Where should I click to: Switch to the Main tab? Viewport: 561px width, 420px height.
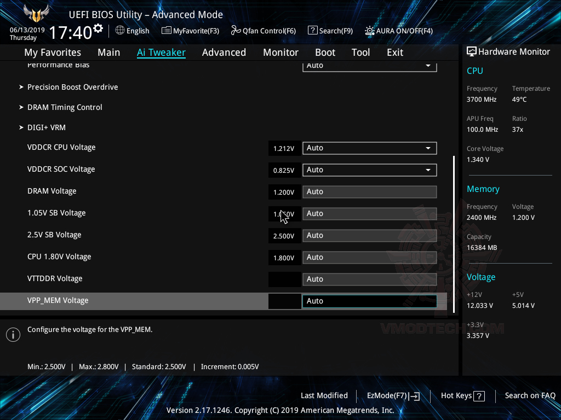pyautogui.click(x=109, y=52)
